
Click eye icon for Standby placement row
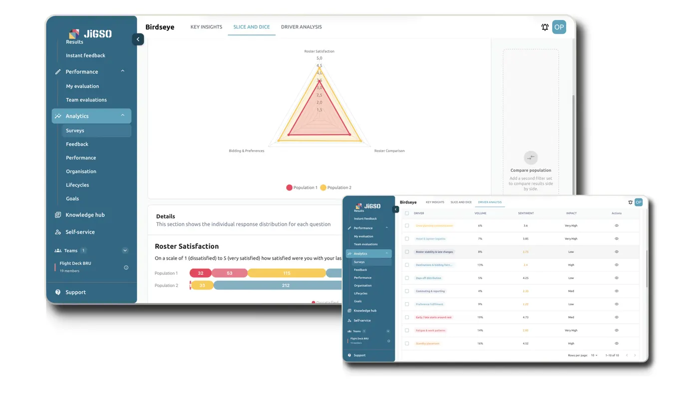pyautogui.click(x=617, y=343)
